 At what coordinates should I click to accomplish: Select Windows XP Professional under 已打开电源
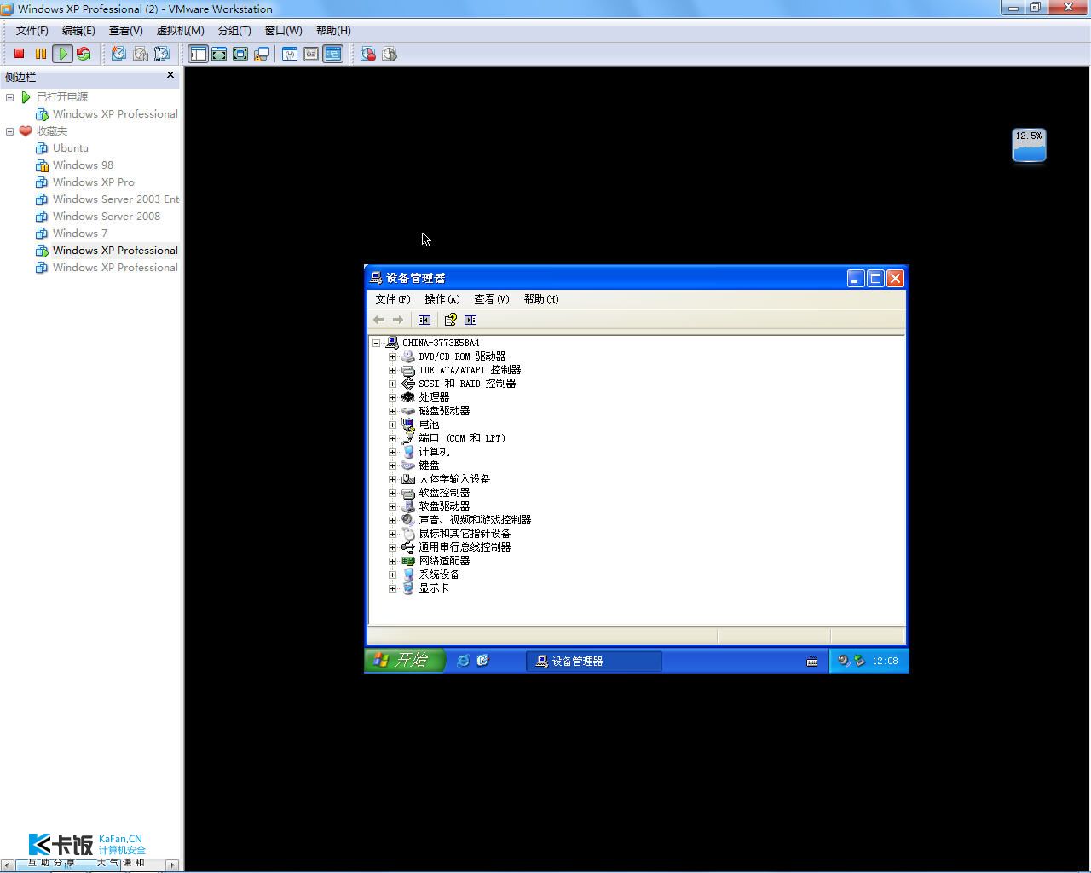114,114
